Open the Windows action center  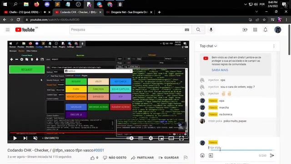point(284,4)
